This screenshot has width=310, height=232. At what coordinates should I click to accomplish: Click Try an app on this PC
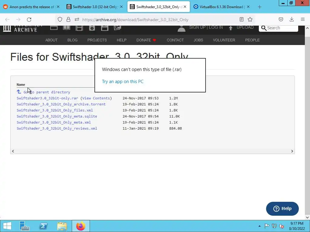tap(123, 82)
